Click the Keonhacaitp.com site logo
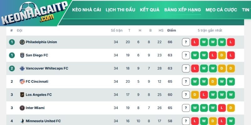 [x=34, y=15]
